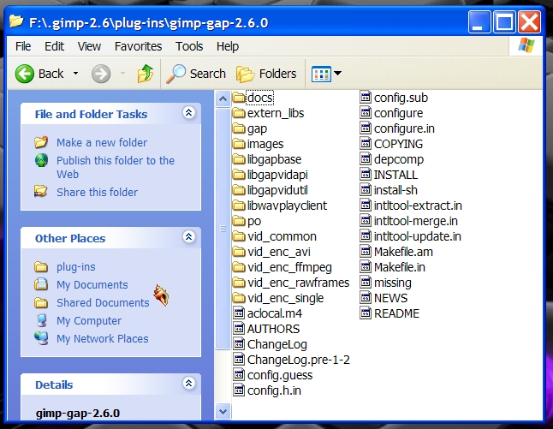Click Make a new folder link
This screenshot has height=429, width=553.
click(x=102, y=142)
